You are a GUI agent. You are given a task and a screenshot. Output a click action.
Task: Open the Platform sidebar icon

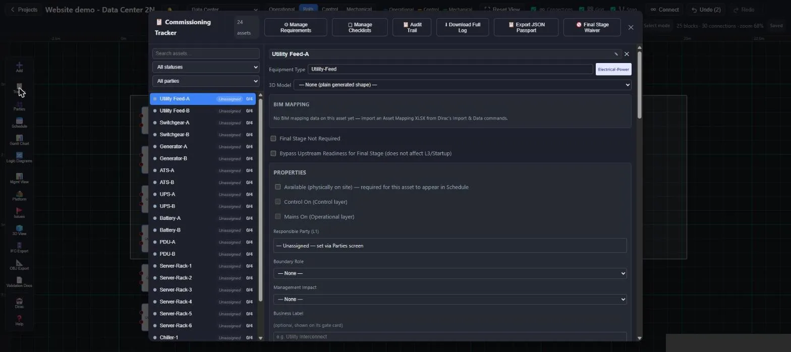19,196
